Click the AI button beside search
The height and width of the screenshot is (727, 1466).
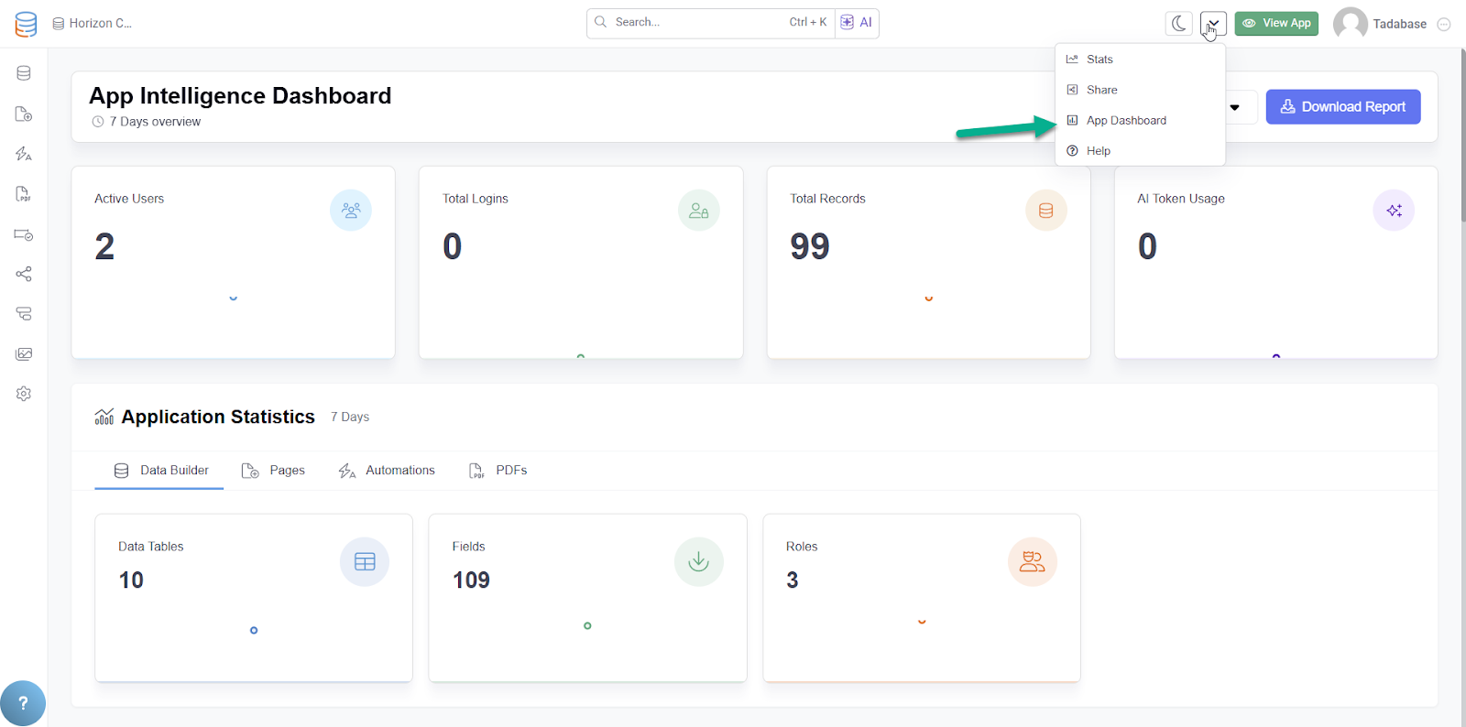pyautogui.click(x=857, y=23)
